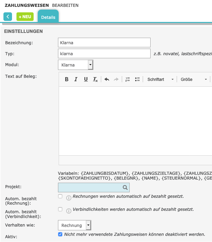The width and height of the screenshot is (212, 242).
Task: Open the Verhalten wie dropdown
Action: point(74,225)
